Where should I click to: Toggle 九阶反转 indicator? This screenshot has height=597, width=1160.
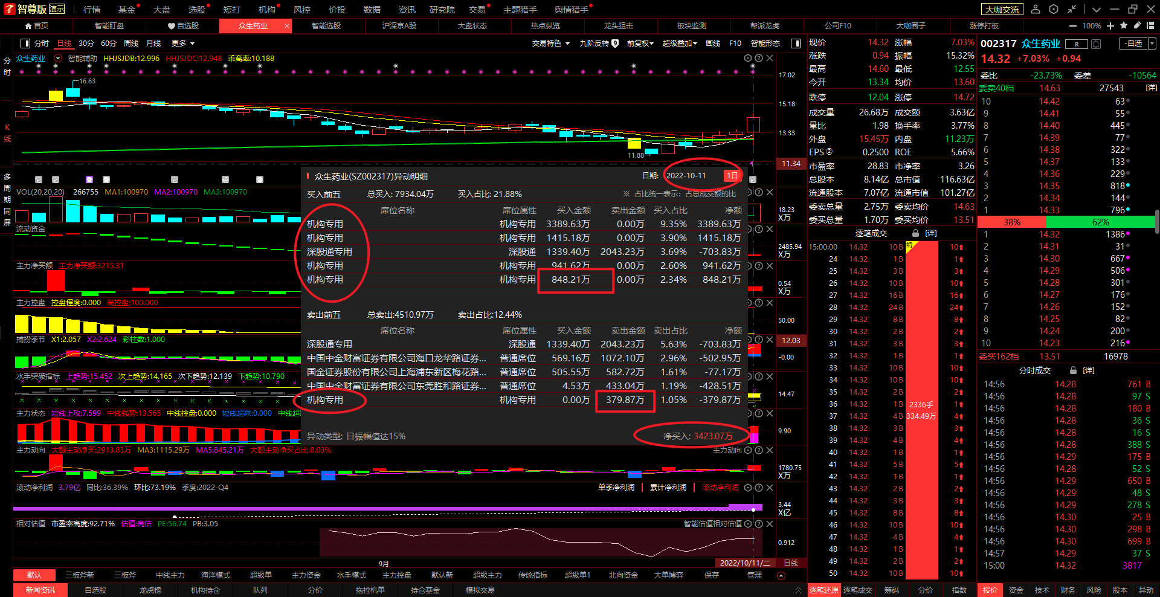click(x=599, y=44)
